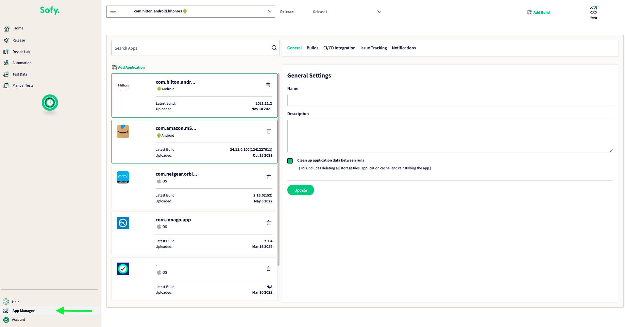Expand the com.hilton.android.hhonors app dropdown

[x=191, y=11]
